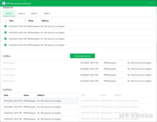Click the select-all triangle in DataGrid corner
This screenshot has height=122, width=157.
[x=6, y=21]
